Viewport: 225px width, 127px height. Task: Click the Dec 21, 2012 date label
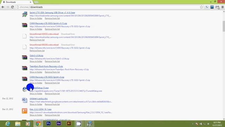coord(8,109)
